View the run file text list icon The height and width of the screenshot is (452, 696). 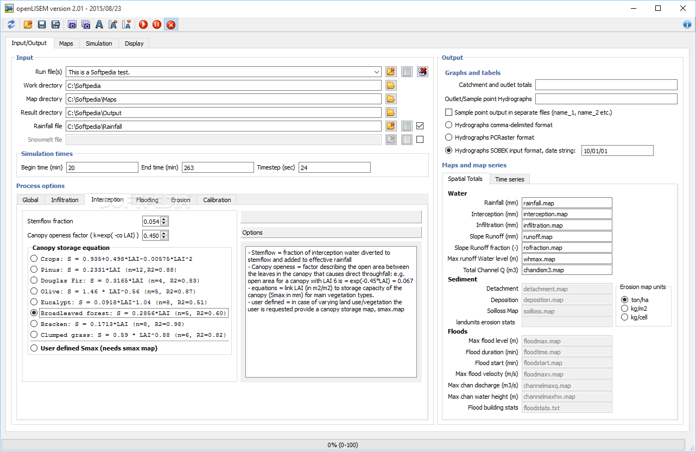tap(407, 72)
